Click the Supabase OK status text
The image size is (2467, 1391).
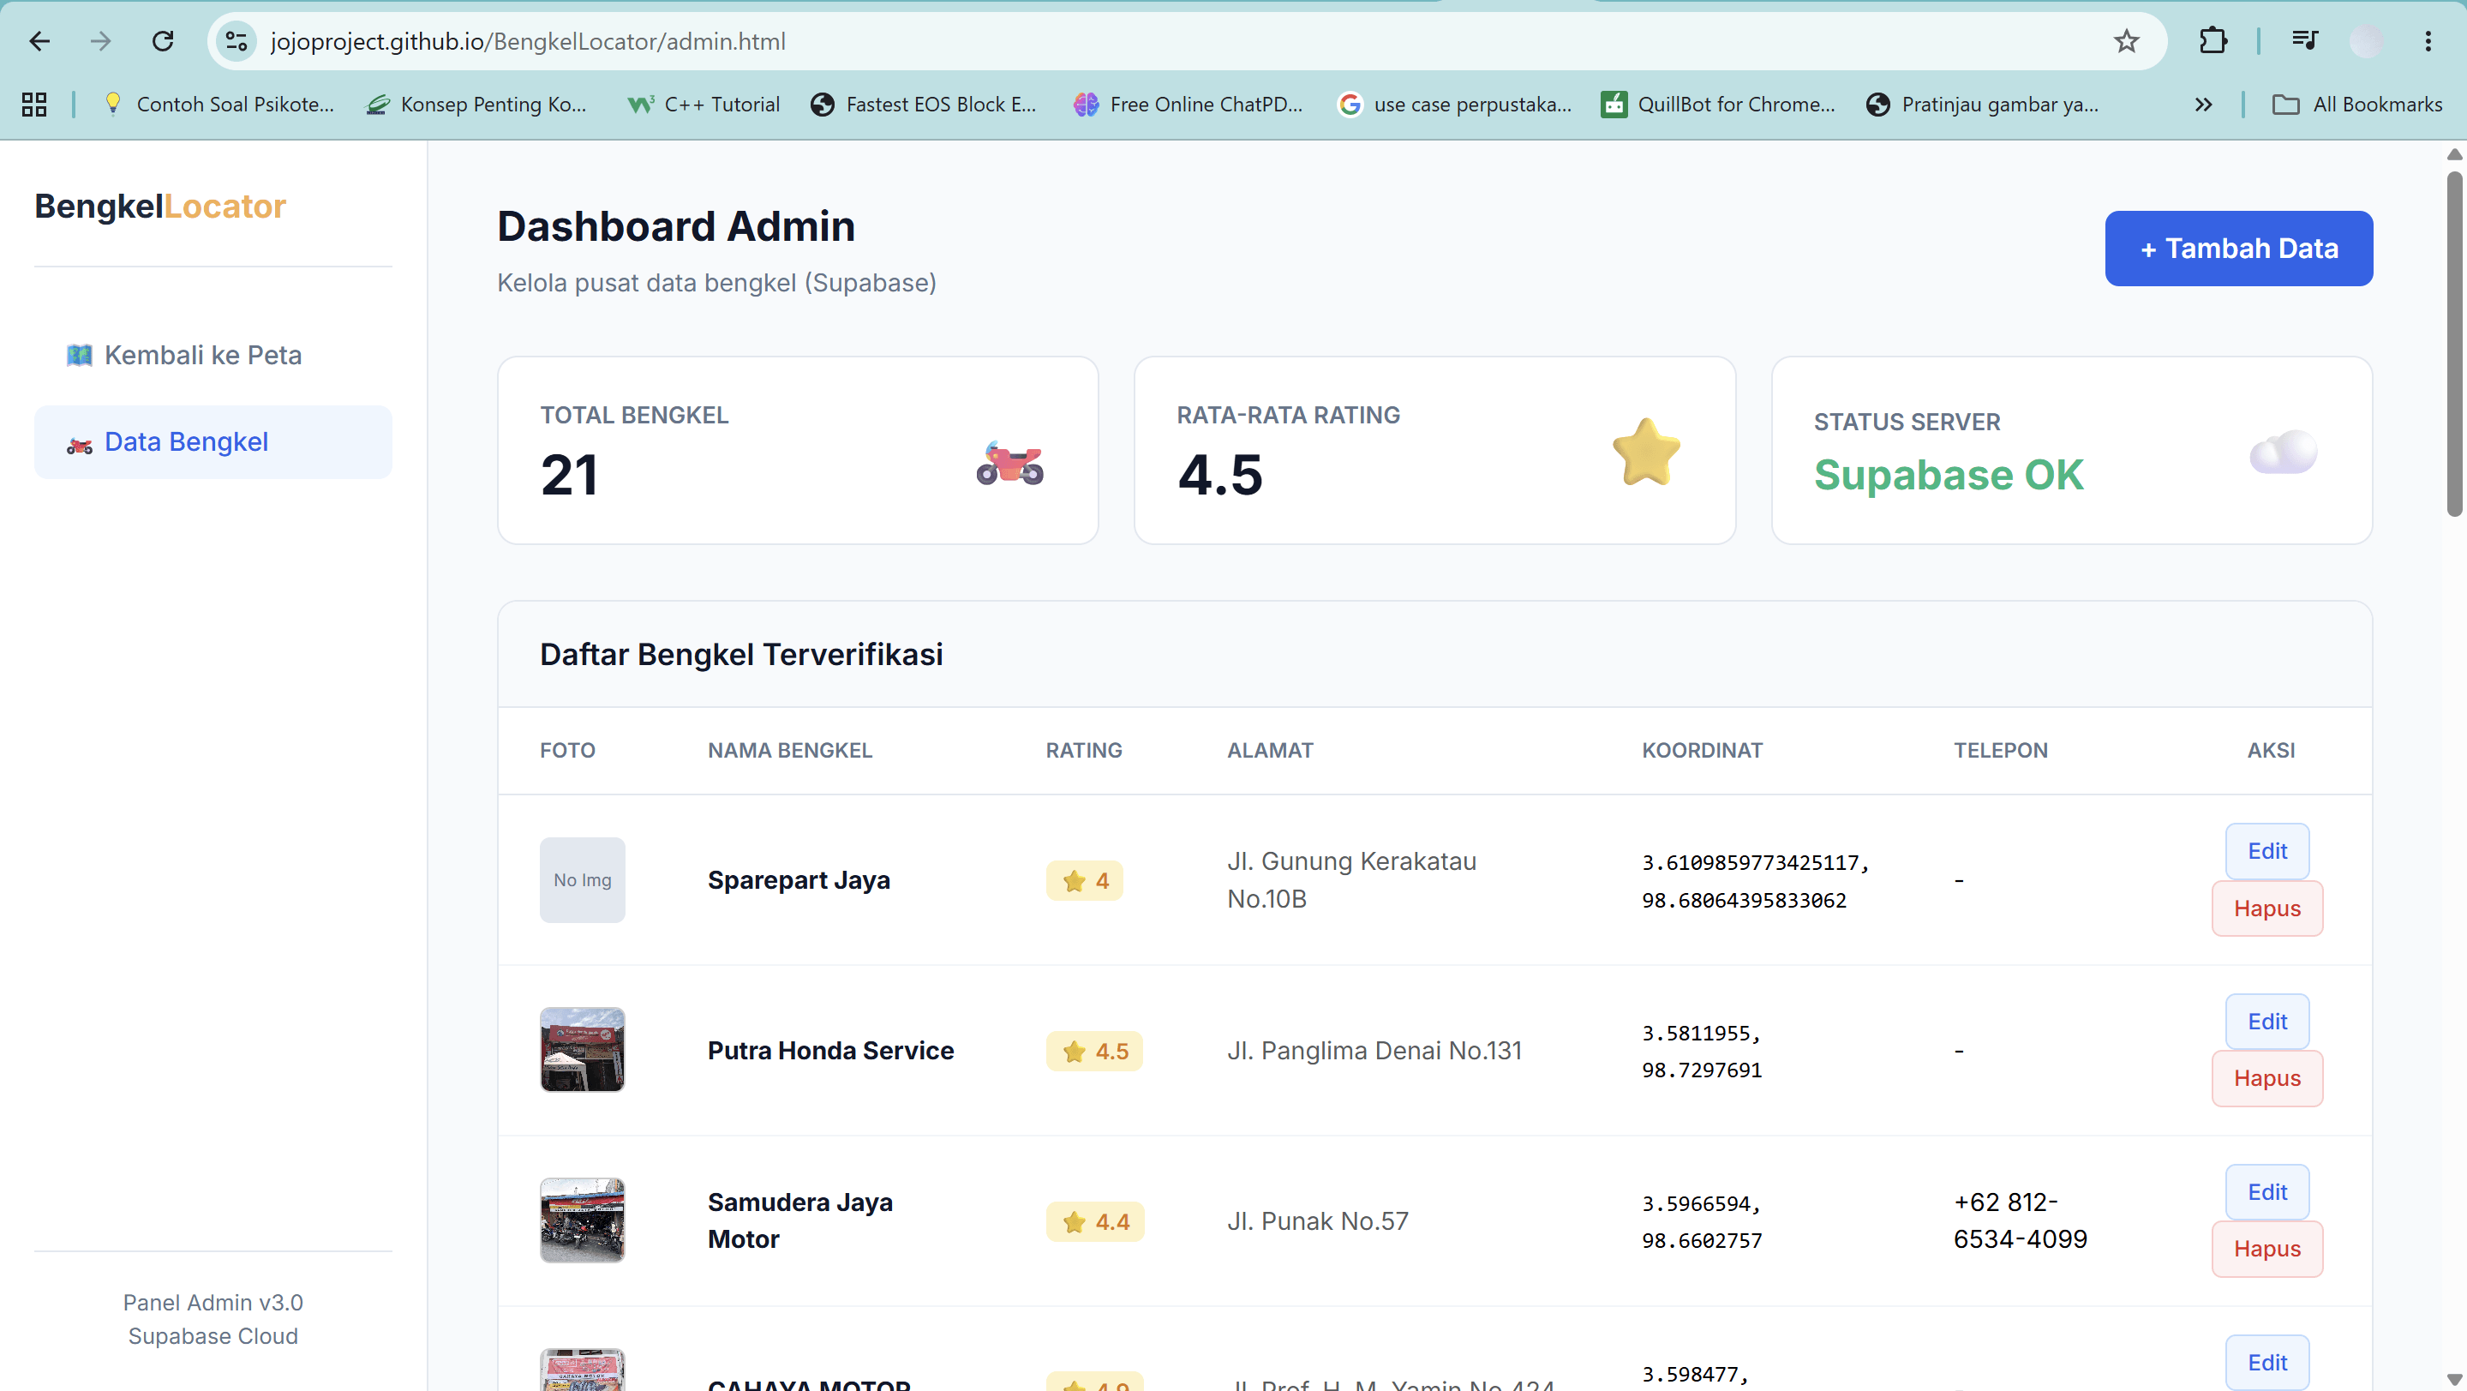1948,474
